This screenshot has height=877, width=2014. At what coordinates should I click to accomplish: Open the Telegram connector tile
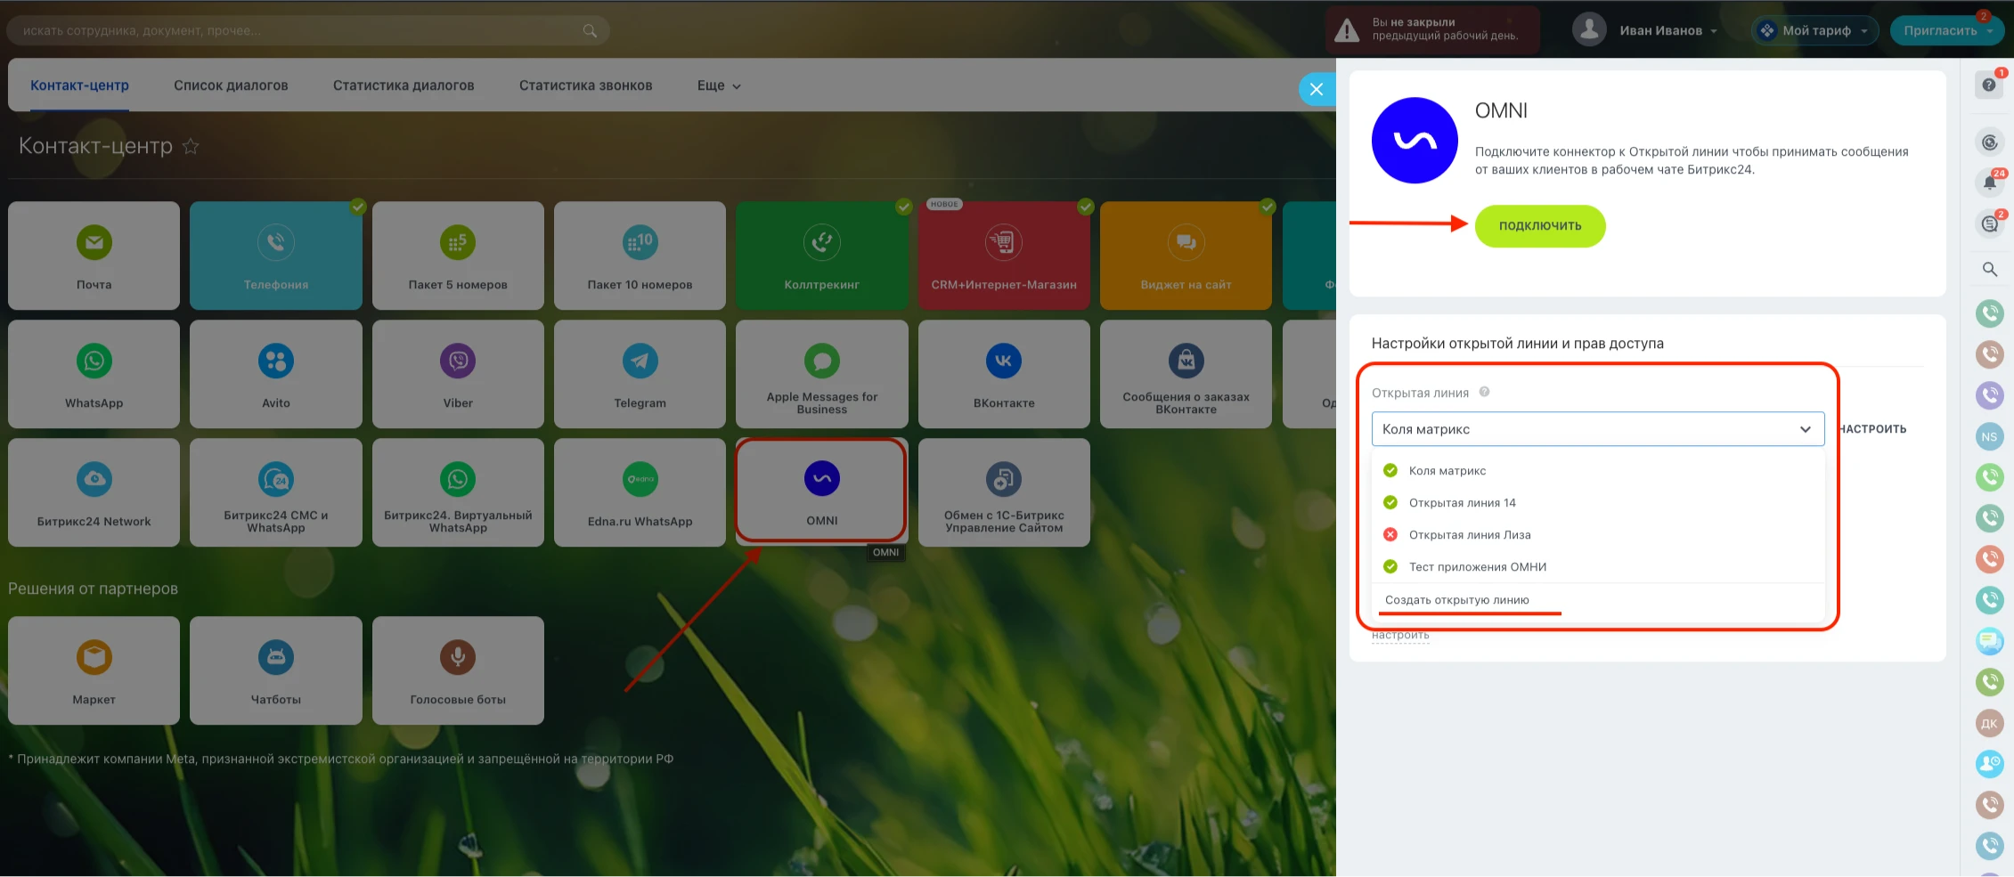pyautogui.click(x=640, y=374)
